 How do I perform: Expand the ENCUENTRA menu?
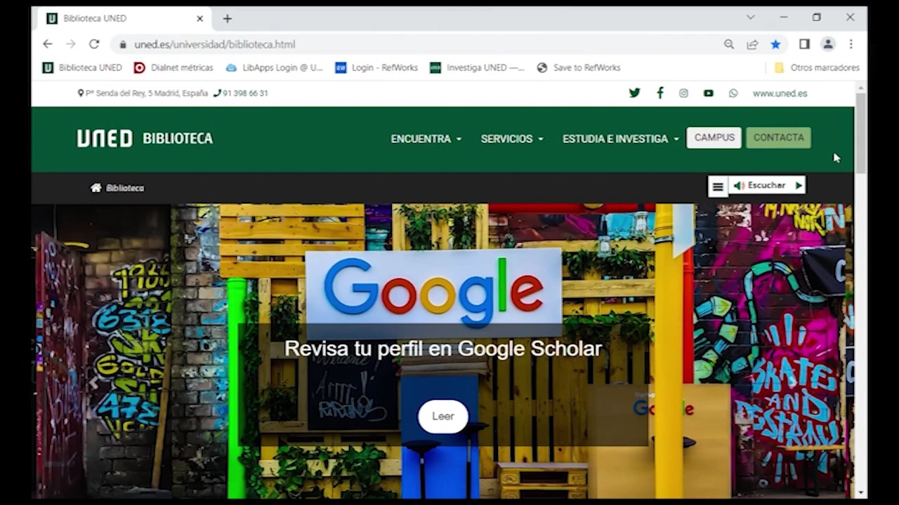click(x=426, y=139)
